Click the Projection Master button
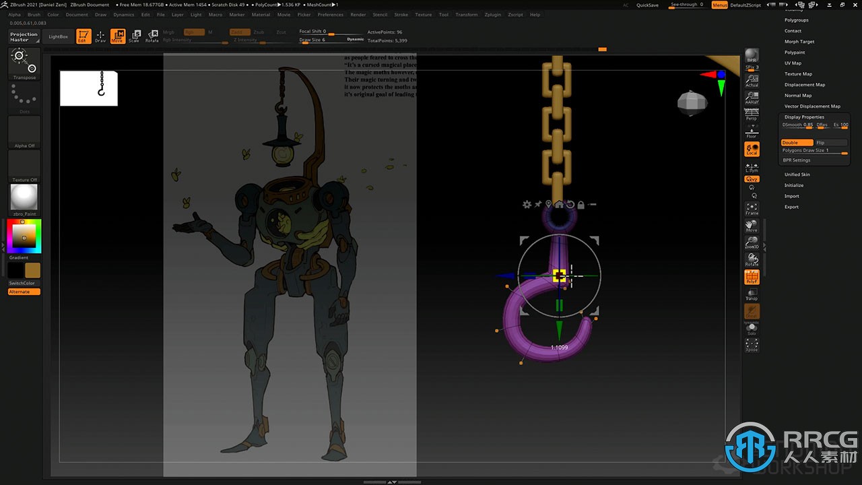This screenshot has width=862, height=485. [x=24, y=37]
